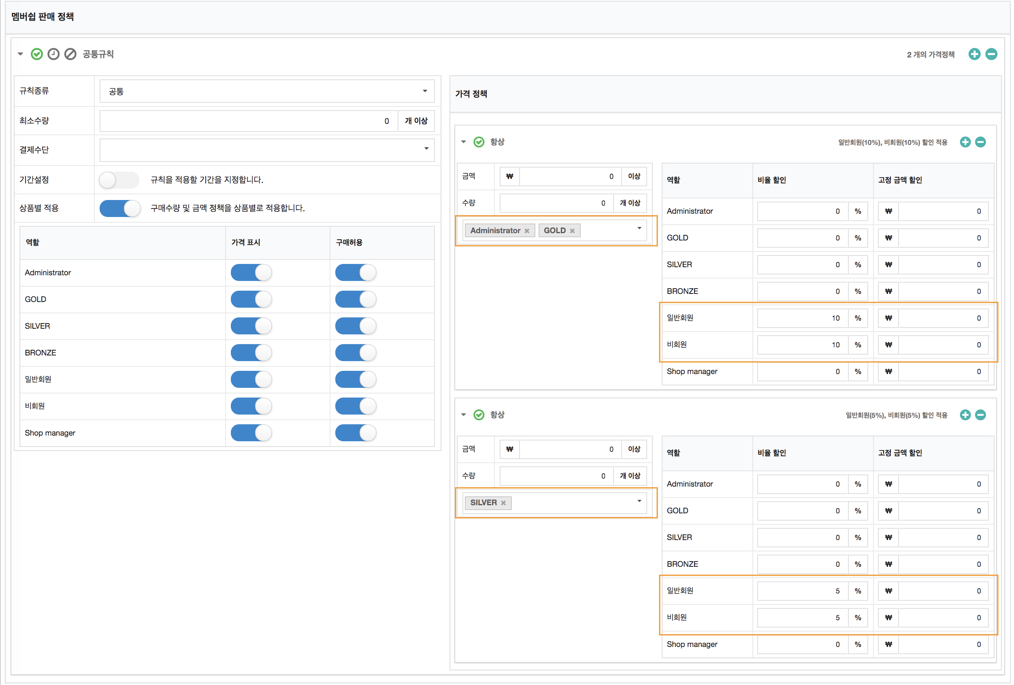Open the role selector containing SILVER

[x=554, y=503]
